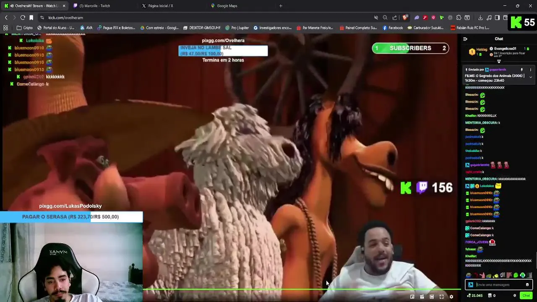The height and width of the screenshot is (302, 537).
Task: Open gugaorlands profile in pinned message
Action: click(498, 70)
